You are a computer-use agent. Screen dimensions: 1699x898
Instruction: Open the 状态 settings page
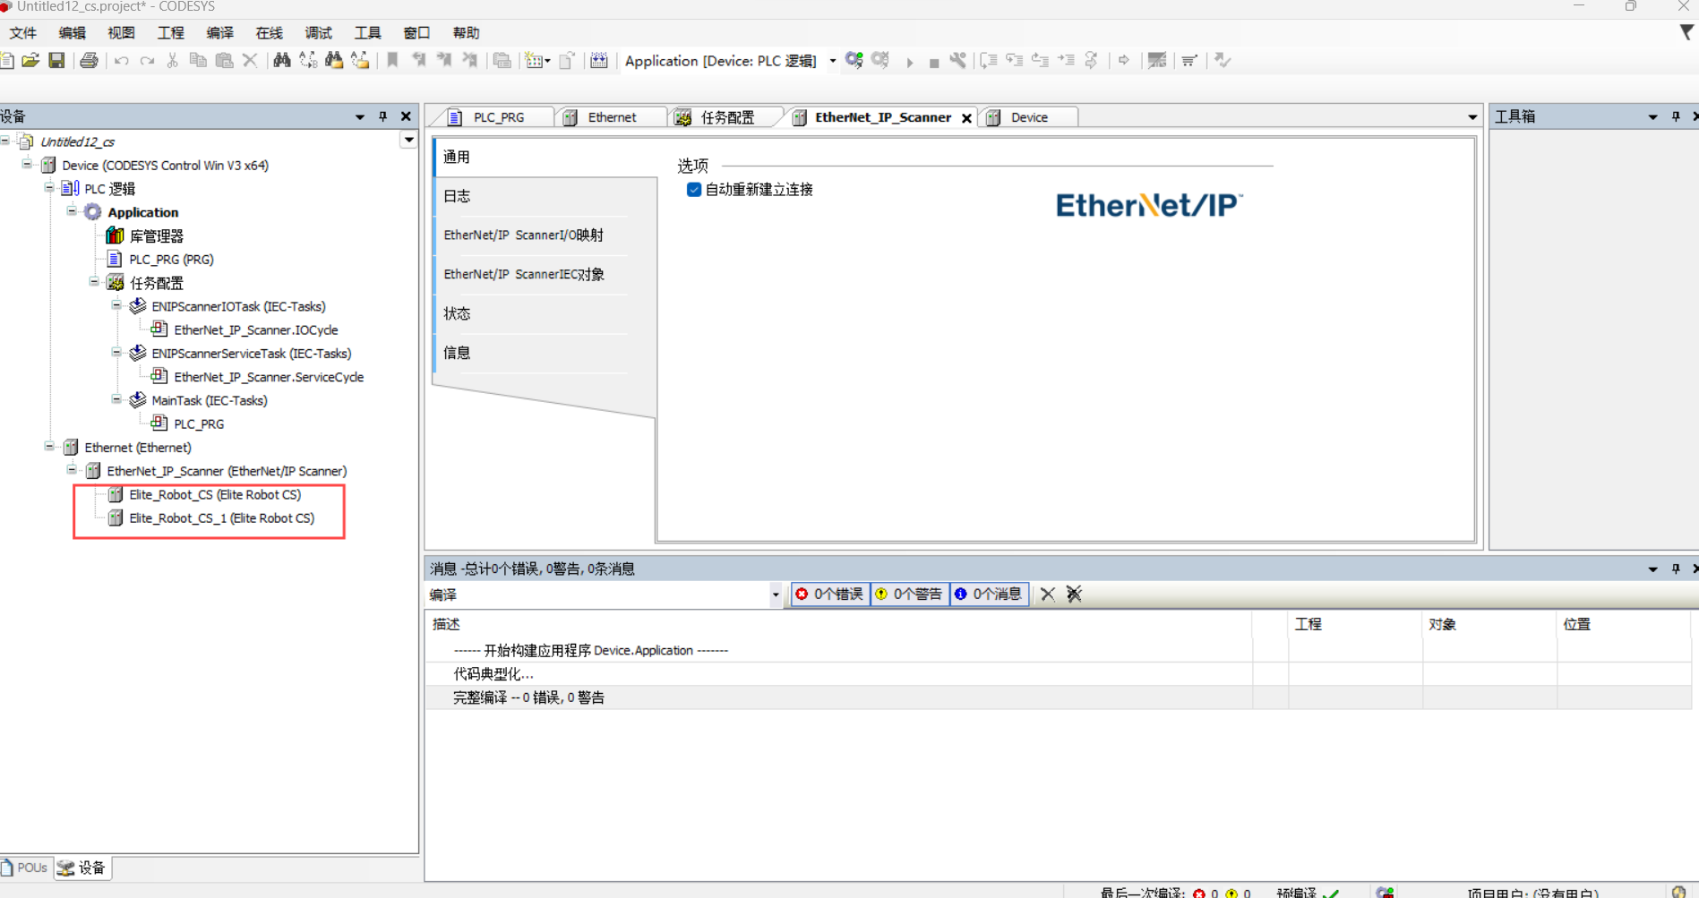pos(457,313)
